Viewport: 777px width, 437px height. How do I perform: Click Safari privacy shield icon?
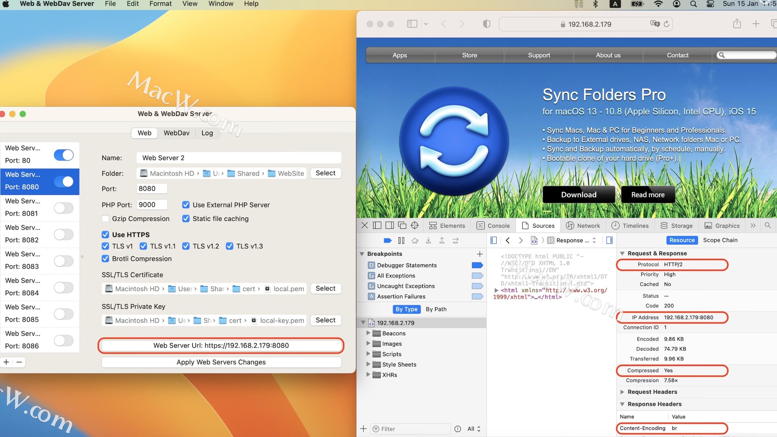[x=487, y=24]
